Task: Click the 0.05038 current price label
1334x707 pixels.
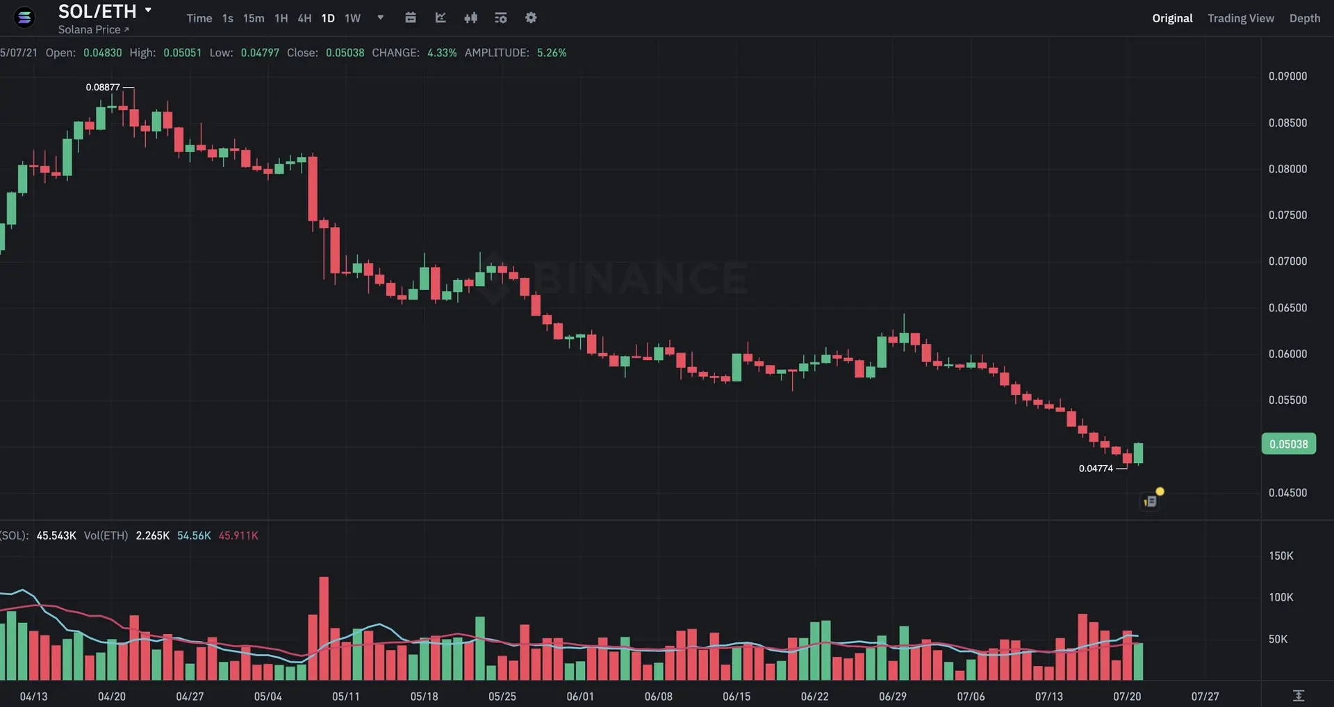Action: pyautogui.click(x=1288, y=444)
